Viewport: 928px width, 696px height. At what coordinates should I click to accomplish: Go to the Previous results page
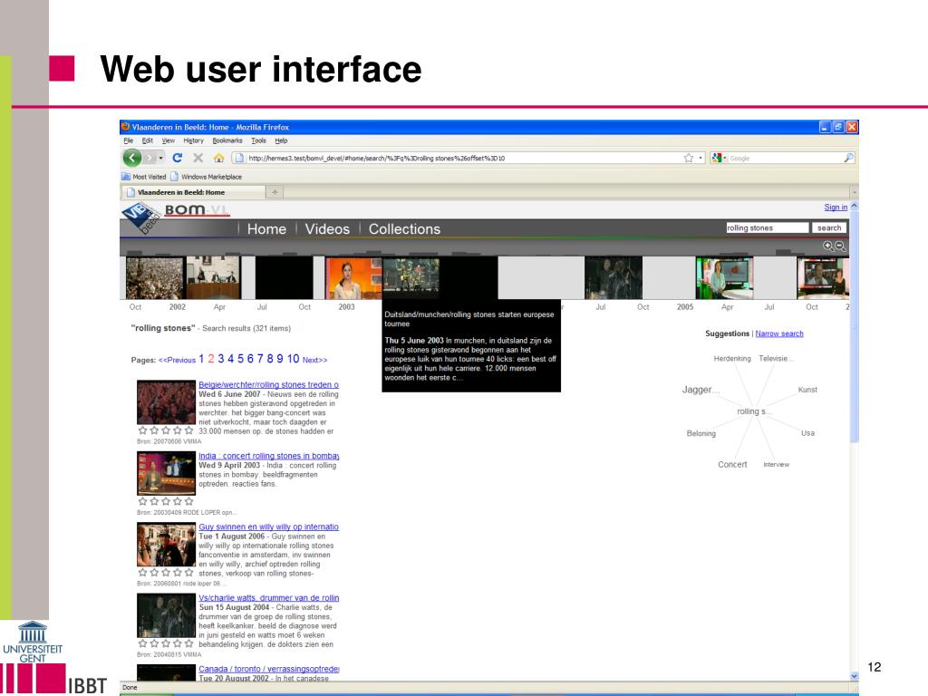177,360
